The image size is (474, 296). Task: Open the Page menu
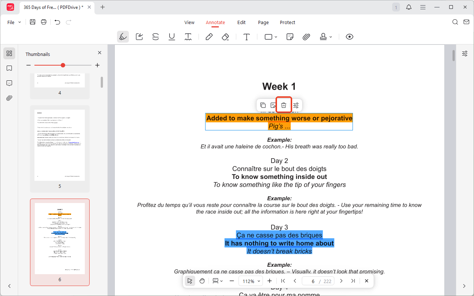(263, 22)
